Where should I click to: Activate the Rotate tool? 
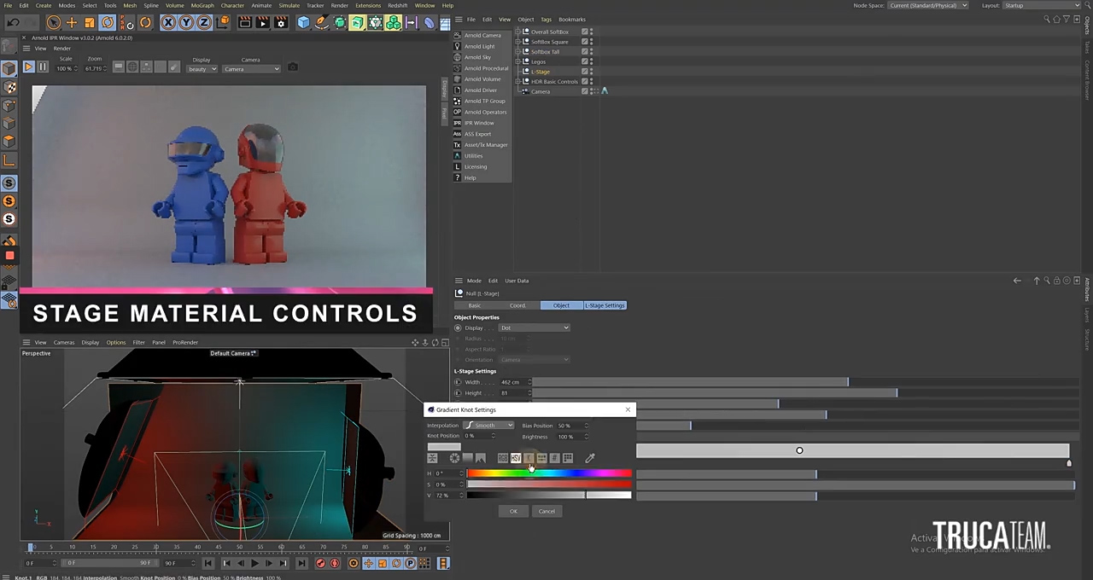tap(108, 23)
